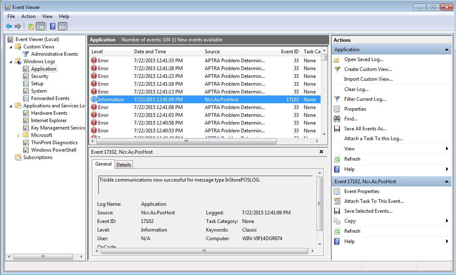Click the Attach Task To This Event icon

[337, 201]
